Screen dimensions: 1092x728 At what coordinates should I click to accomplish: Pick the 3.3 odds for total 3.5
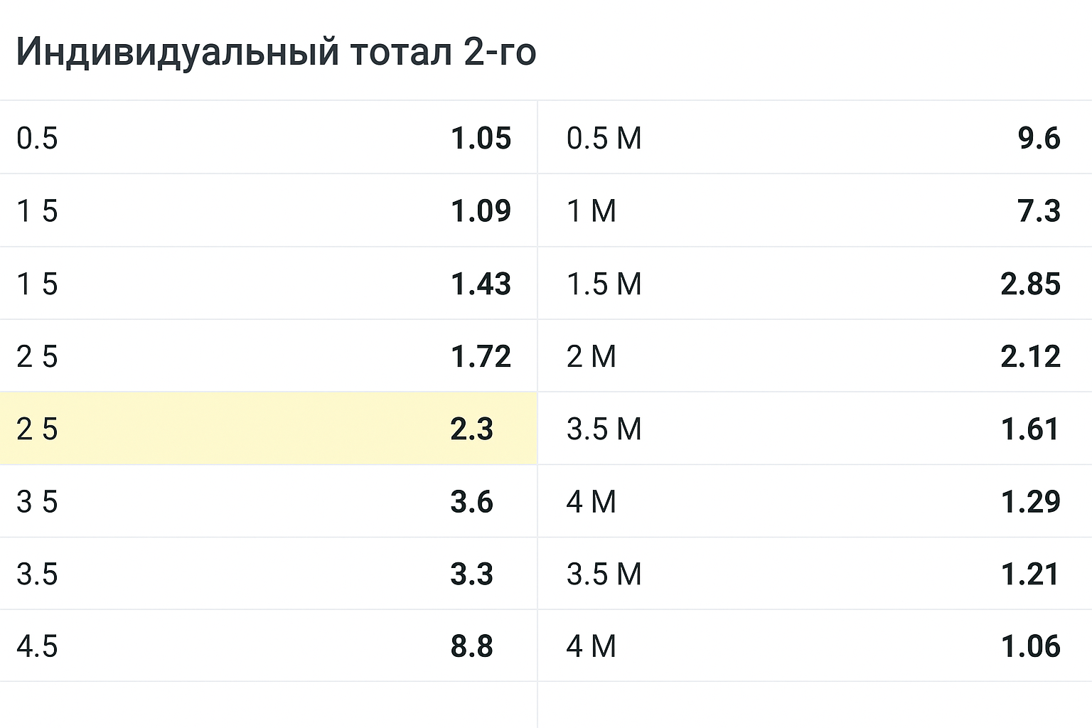point(471,574)
